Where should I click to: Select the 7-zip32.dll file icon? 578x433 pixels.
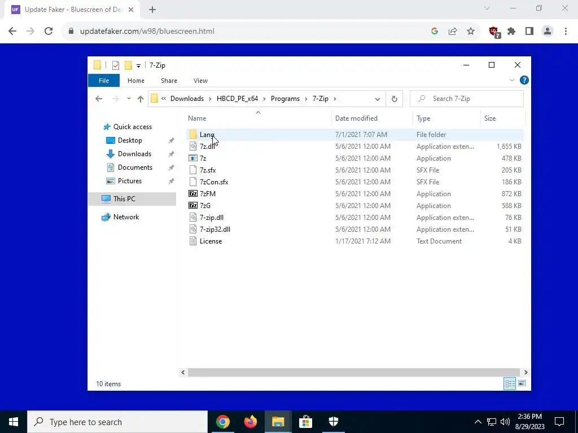193,229
